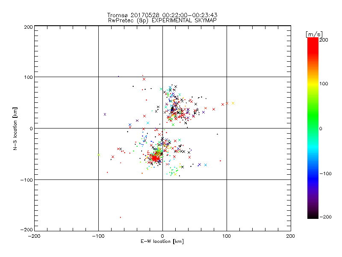The height and width of the screenshot is (257, 342).
Task: Click the color bar's "-100" tick label
Action: 325,173
